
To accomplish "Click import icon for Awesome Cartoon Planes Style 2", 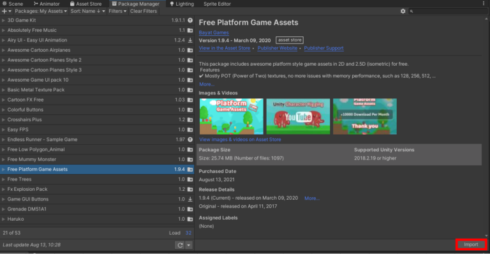I will (190, 60).
